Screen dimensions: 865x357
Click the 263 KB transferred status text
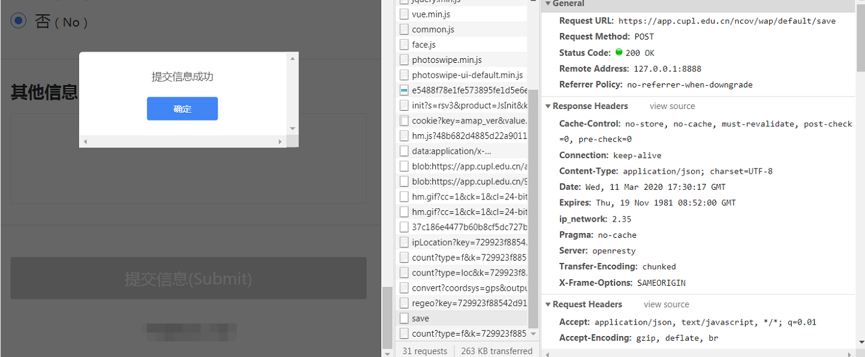497,351
